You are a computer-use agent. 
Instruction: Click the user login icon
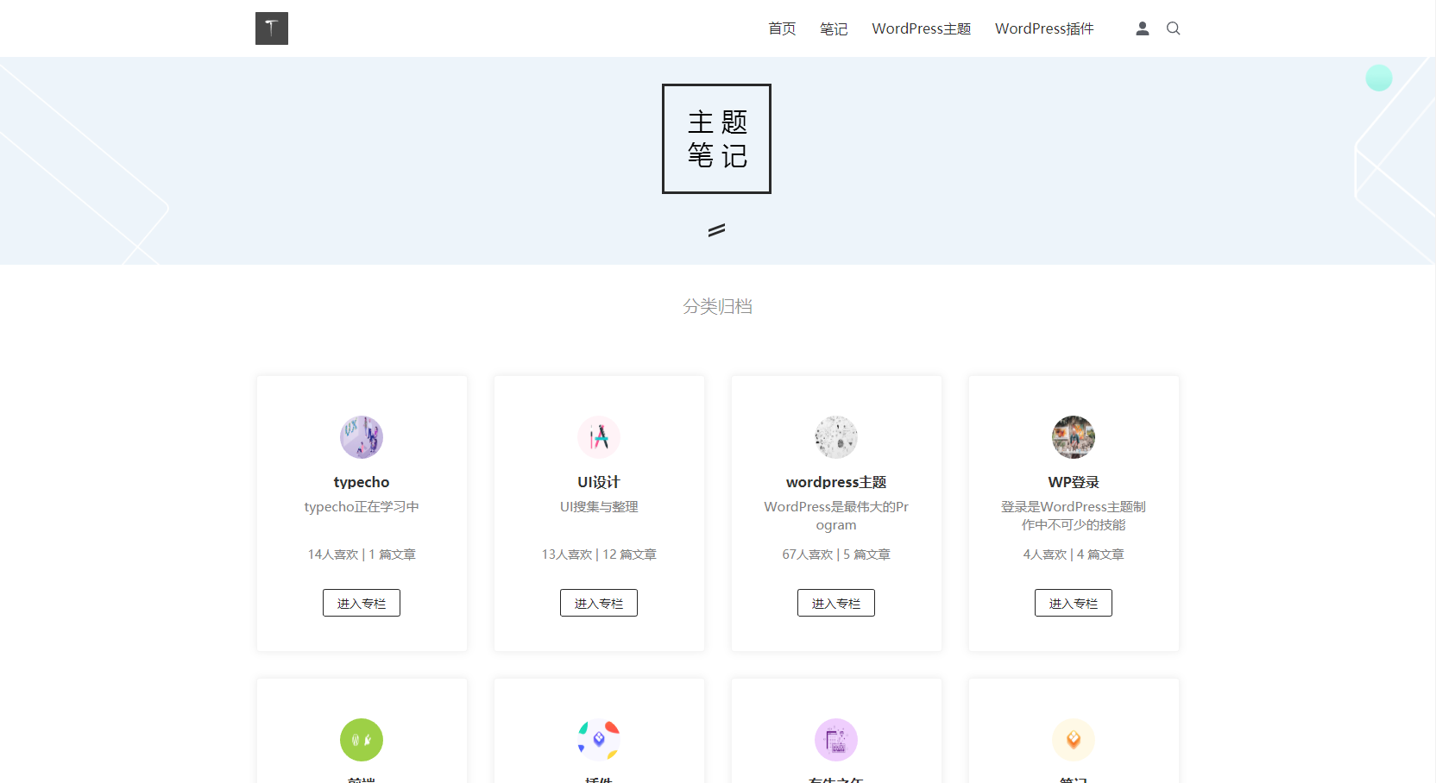click(x=1142, y=28)
